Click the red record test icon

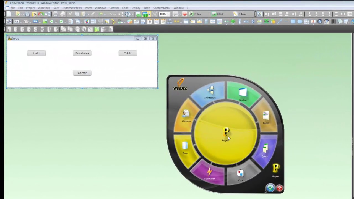(x=185, y=14)
